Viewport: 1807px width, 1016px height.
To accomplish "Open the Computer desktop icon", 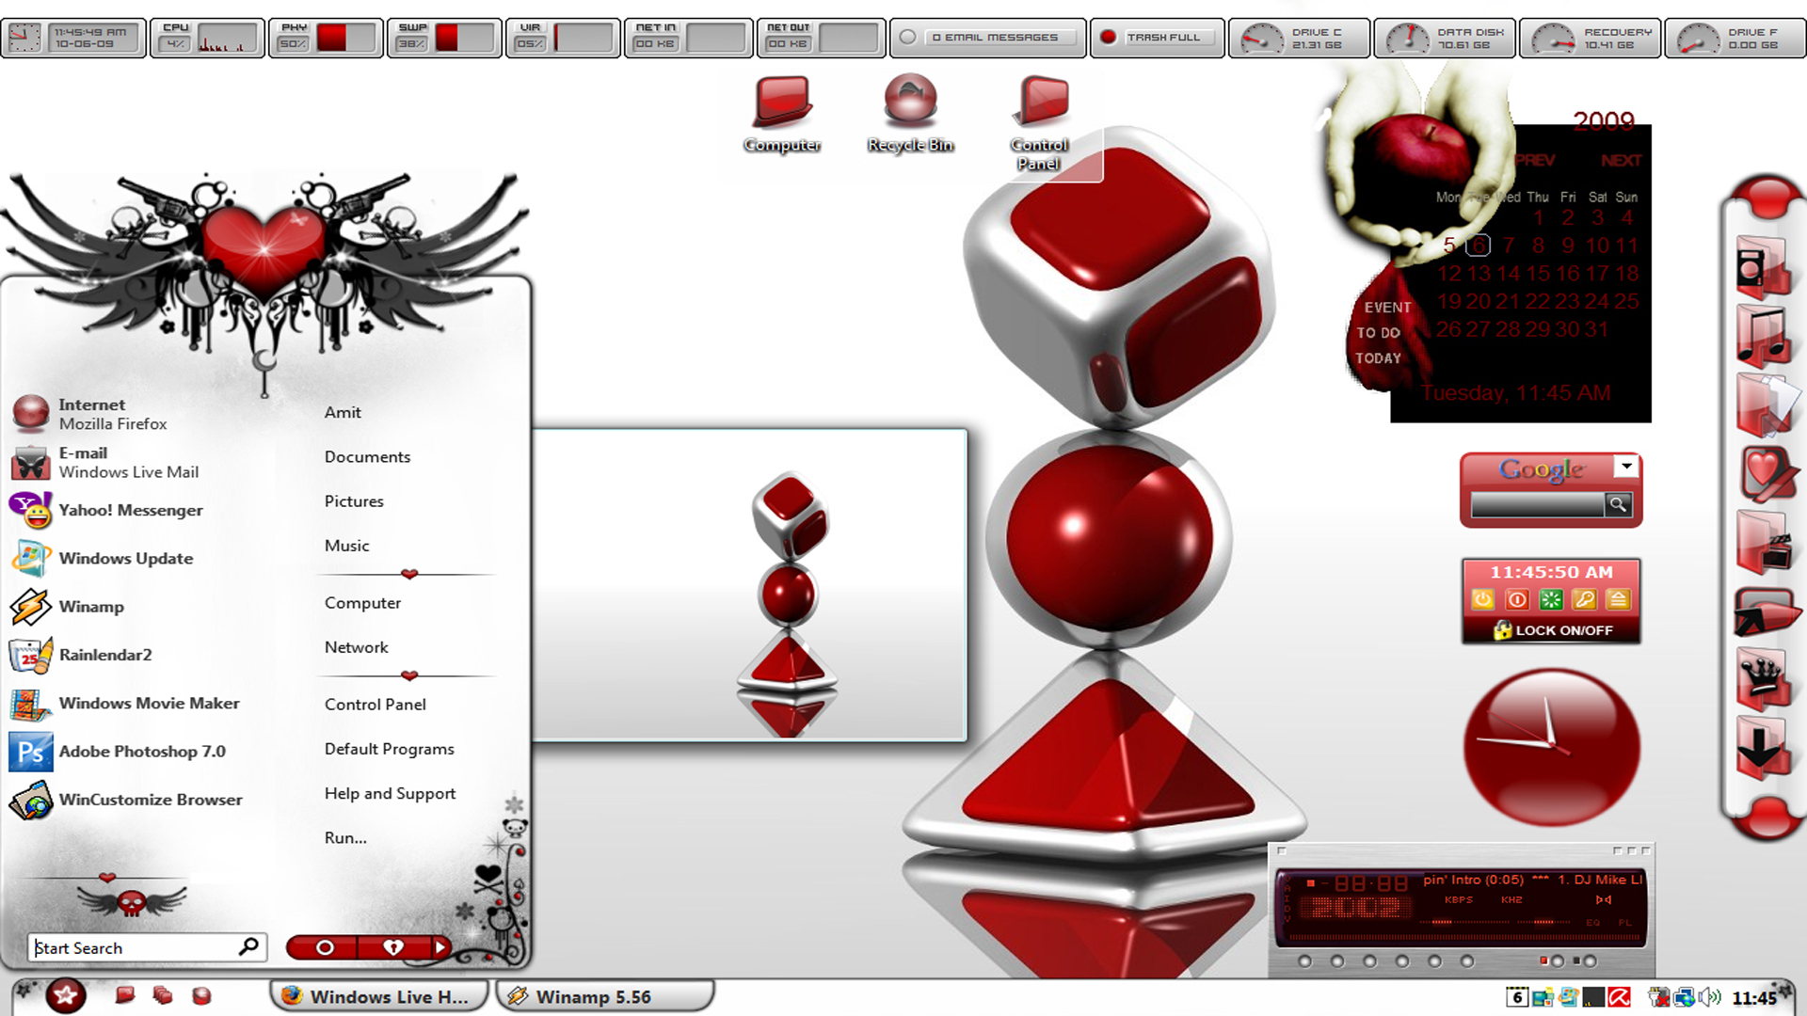I will (x=782, y=115).
